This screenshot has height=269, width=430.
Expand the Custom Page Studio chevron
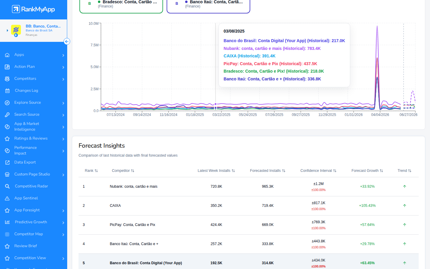pos(63,175)
